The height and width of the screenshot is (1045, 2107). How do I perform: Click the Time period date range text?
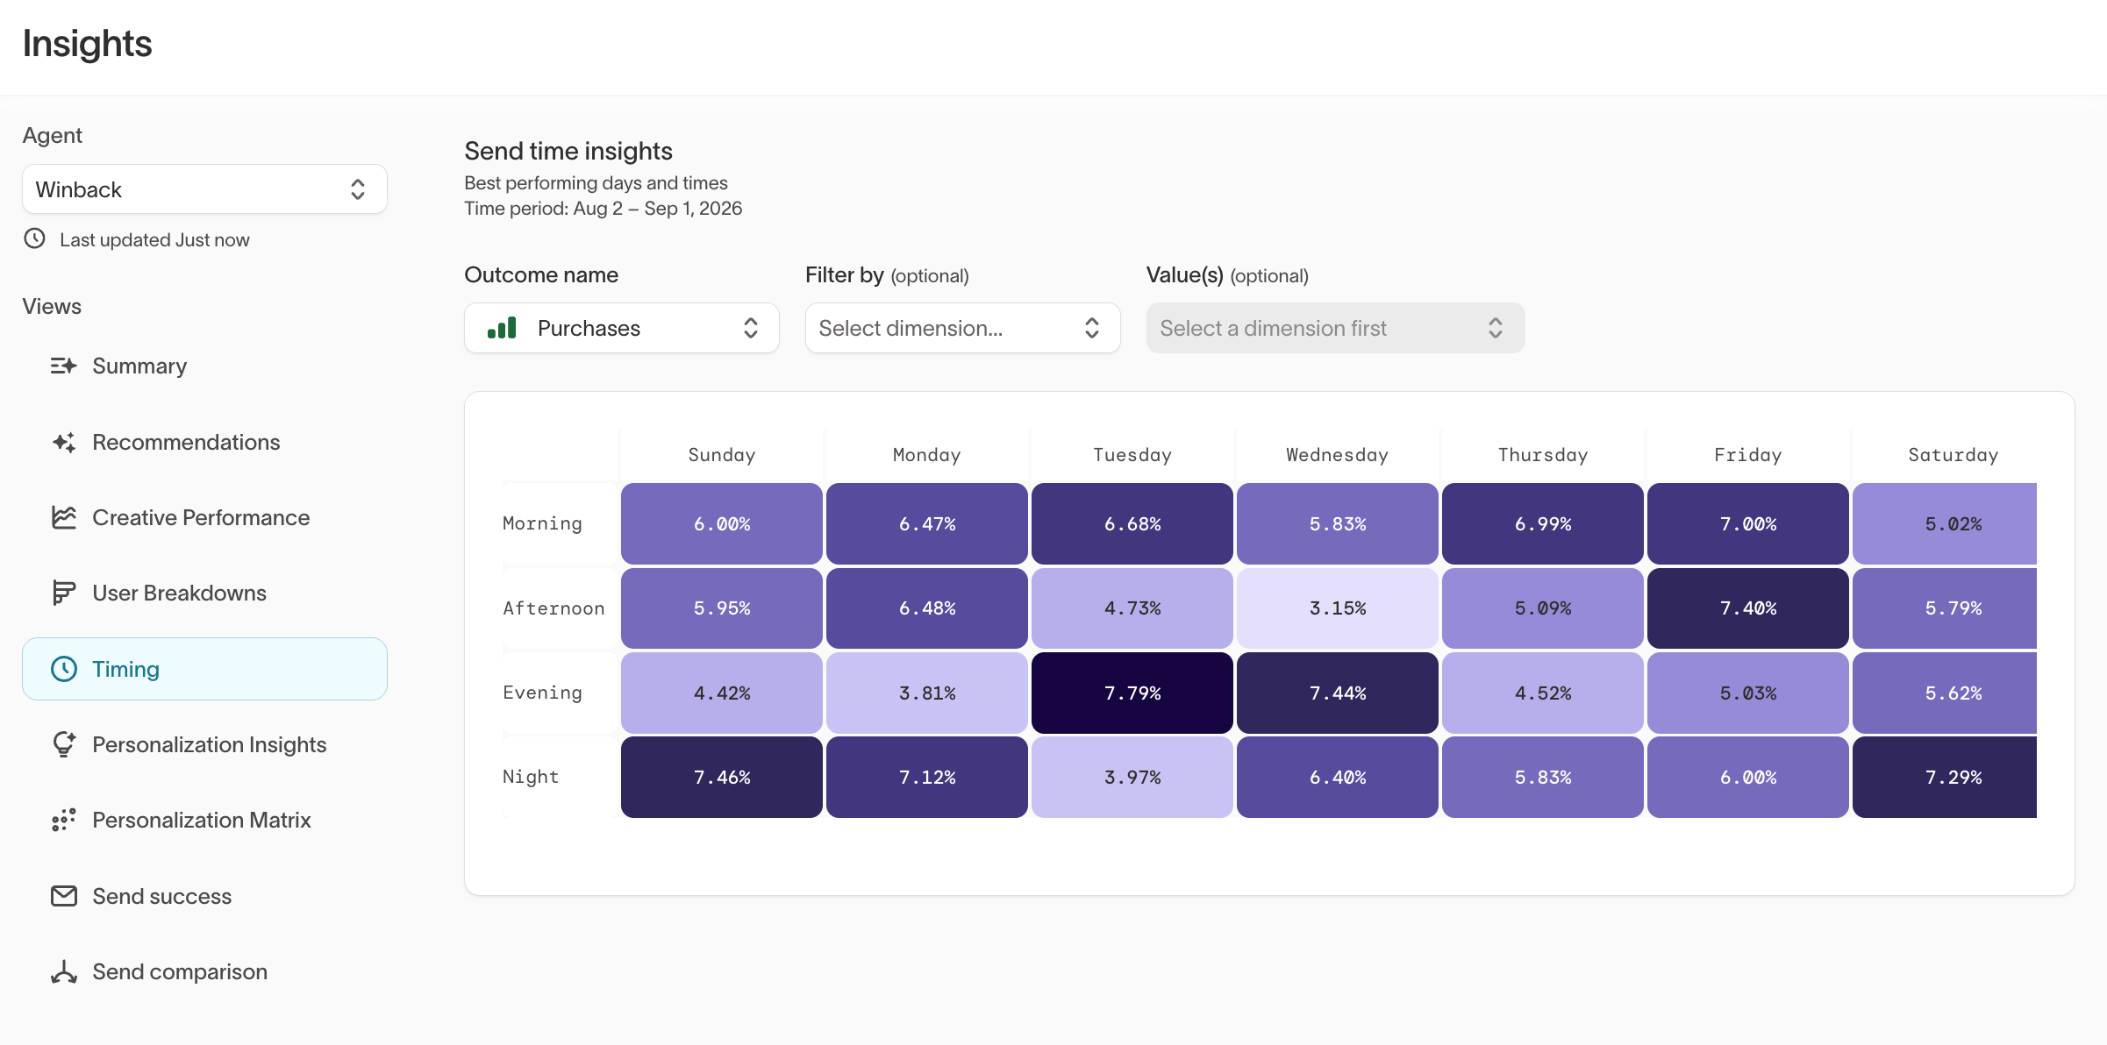coord(603,209)
